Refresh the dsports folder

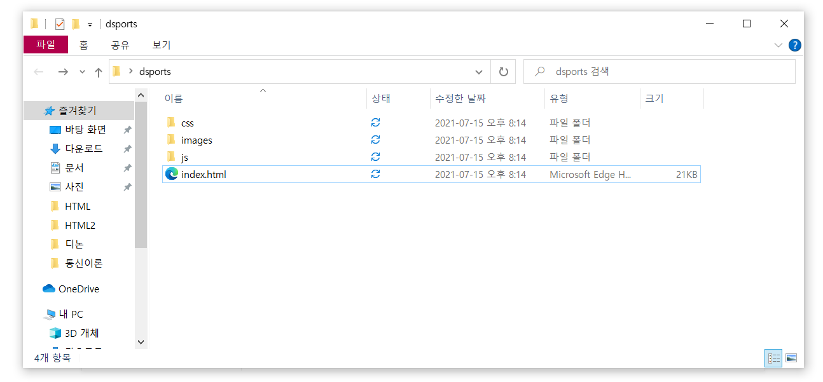(503, 72)
